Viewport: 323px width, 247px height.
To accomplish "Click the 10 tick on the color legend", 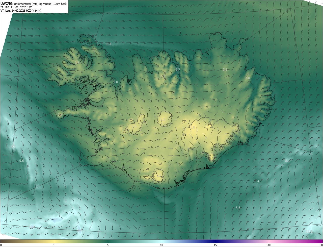I will 161,245.
